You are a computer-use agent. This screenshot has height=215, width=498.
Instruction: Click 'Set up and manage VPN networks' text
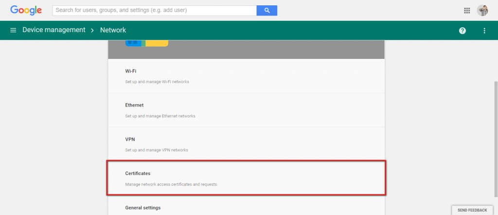[157, 150]
